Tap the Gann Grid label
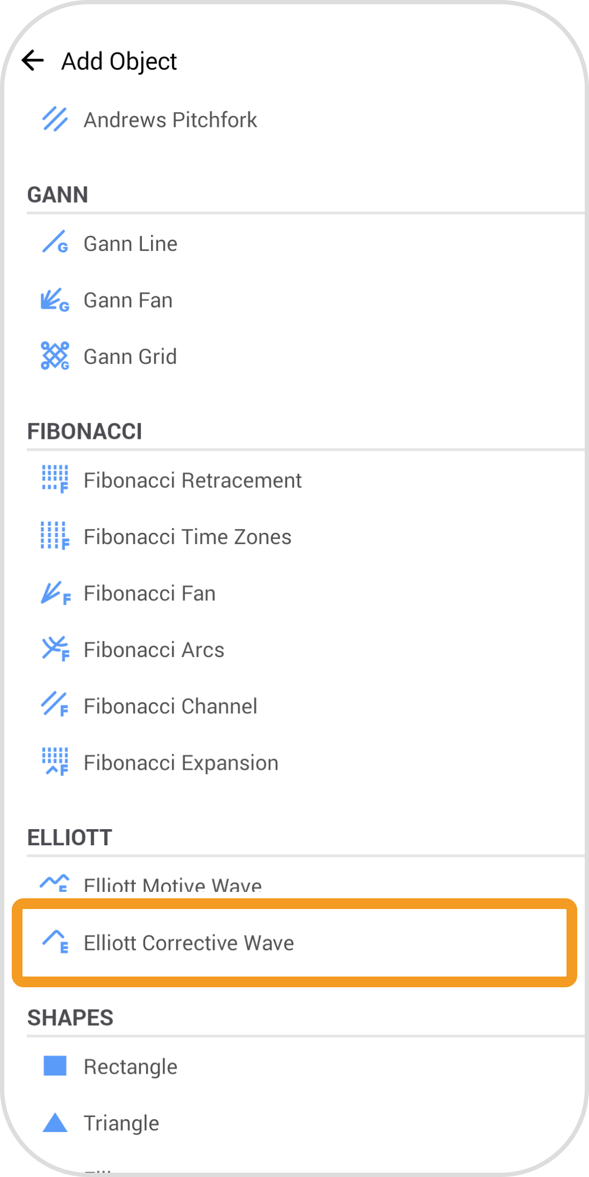 click(x=130, y=356)
